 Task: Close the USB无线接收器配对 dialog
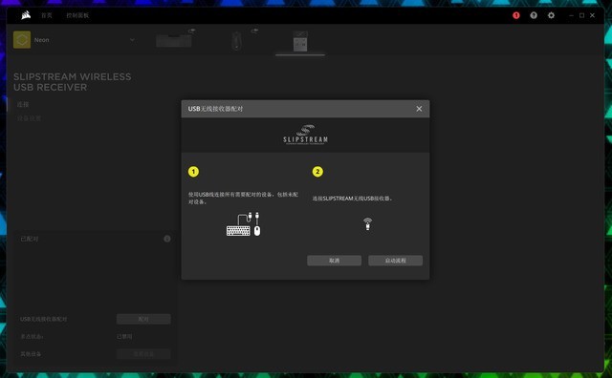[x=419, y=109]
